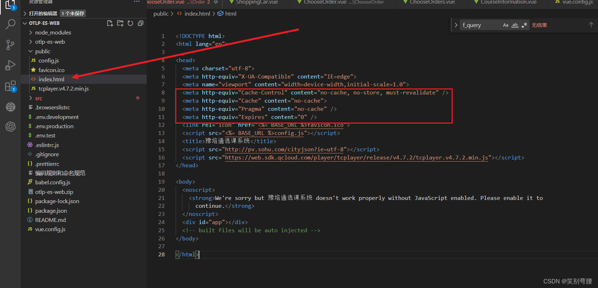Click html symbol in breadcrumb
The width and height of the screenshot is (598, 288).
pos(230,13)
